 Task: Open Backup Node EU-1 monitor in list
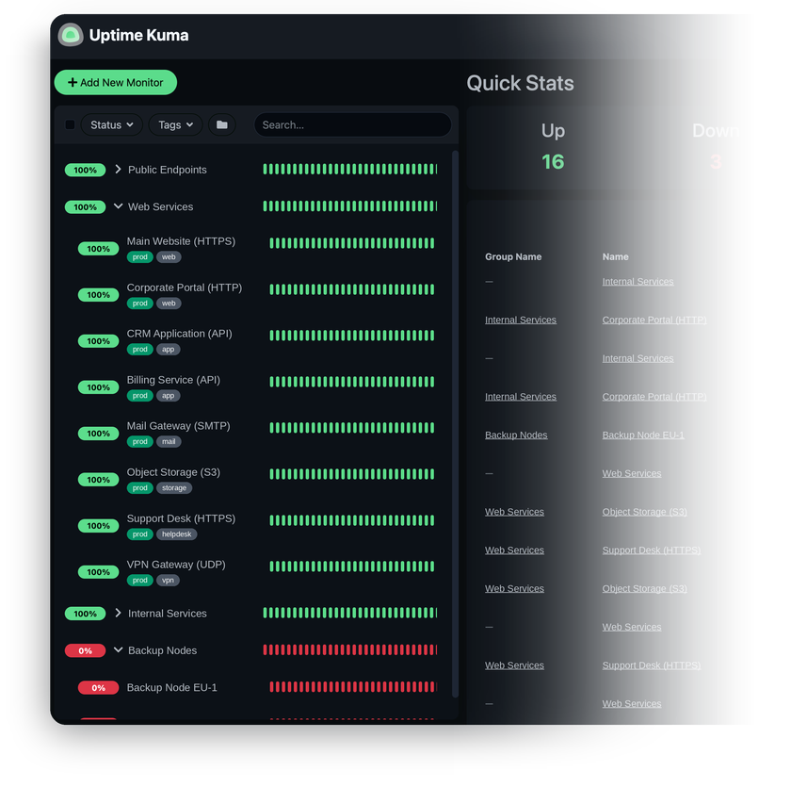click(x=171, y=687)
